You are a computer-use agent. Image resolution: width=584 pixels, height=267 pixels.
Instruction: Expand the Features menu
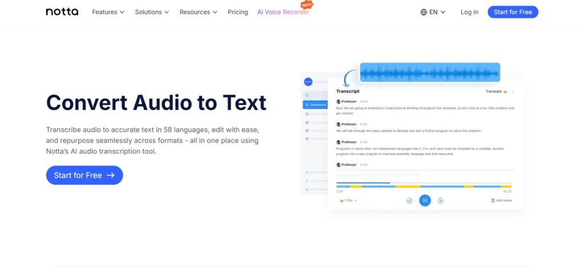point(108,12)
